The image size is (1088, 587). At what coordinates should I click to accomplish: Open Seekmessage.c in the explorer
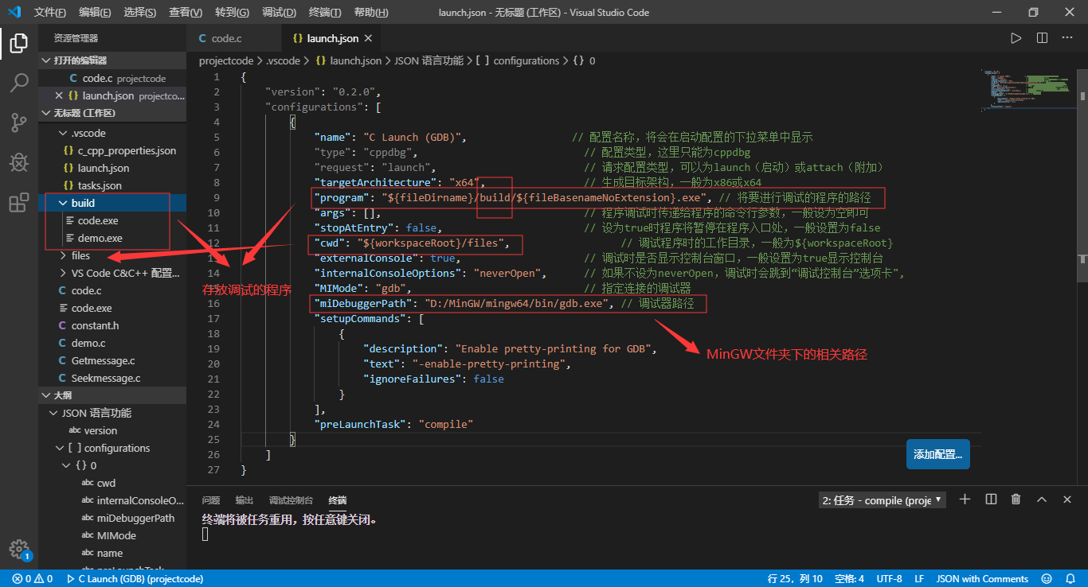pyautogui.click(x=105, y=378)
